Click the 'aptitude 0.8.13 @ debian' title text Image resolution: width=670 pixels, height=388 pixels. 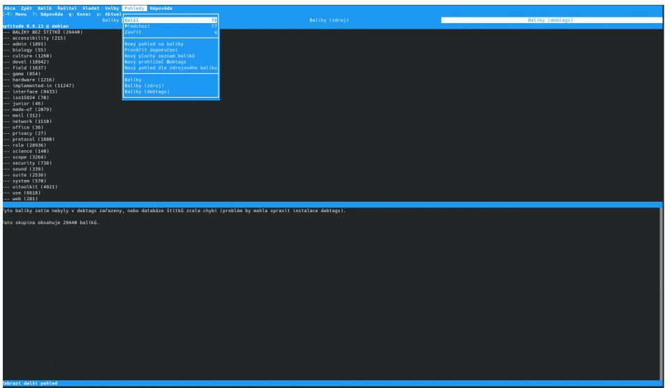[x=36, y=26]
